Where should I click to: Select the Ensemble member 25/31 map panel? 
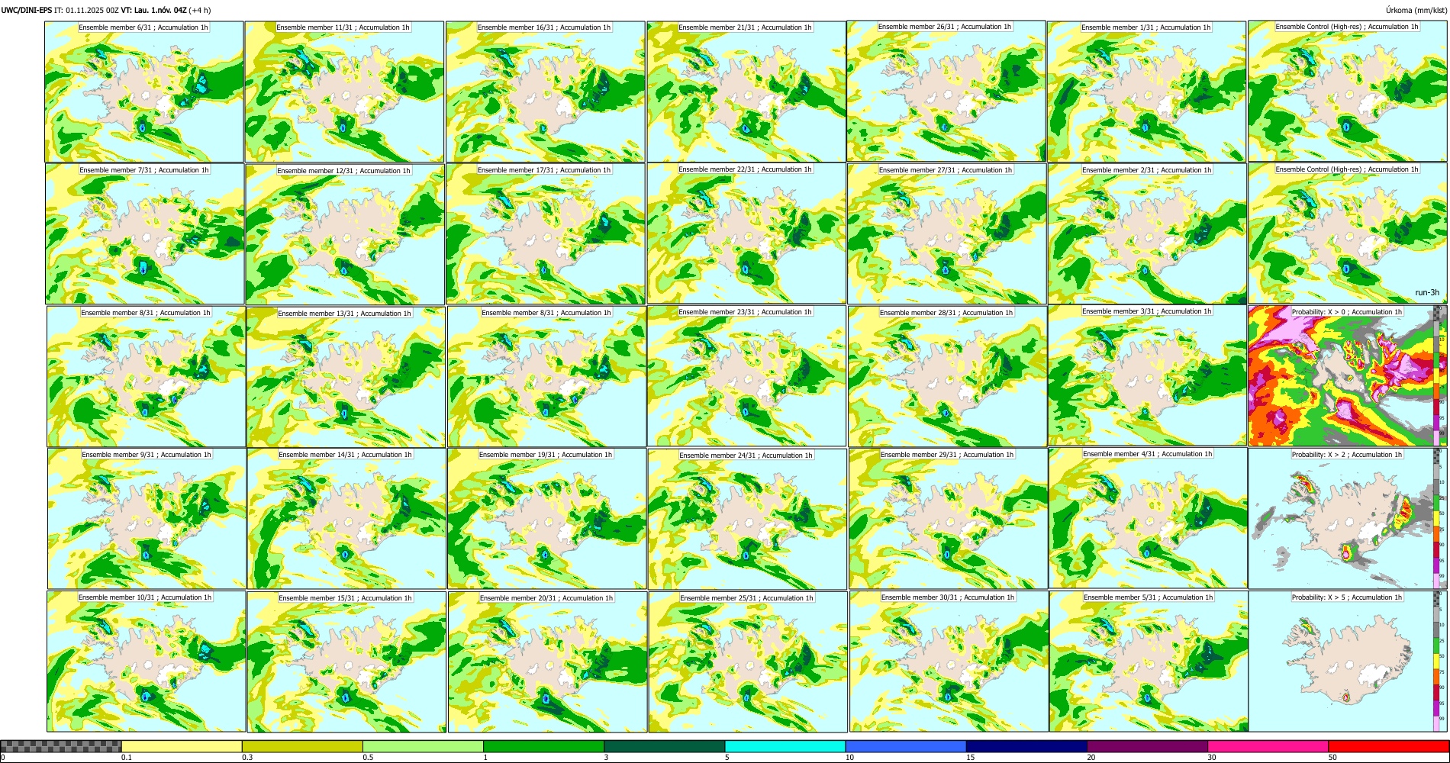coord(748,662)
